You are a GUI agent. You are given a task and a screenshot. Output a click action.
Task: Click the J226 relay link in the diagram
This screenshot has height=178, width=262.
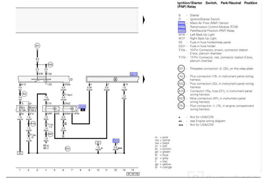82,107
